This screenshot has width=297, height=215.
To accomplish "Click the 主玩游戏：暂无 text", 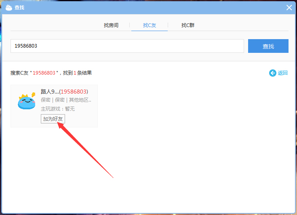I will (58, 109).
